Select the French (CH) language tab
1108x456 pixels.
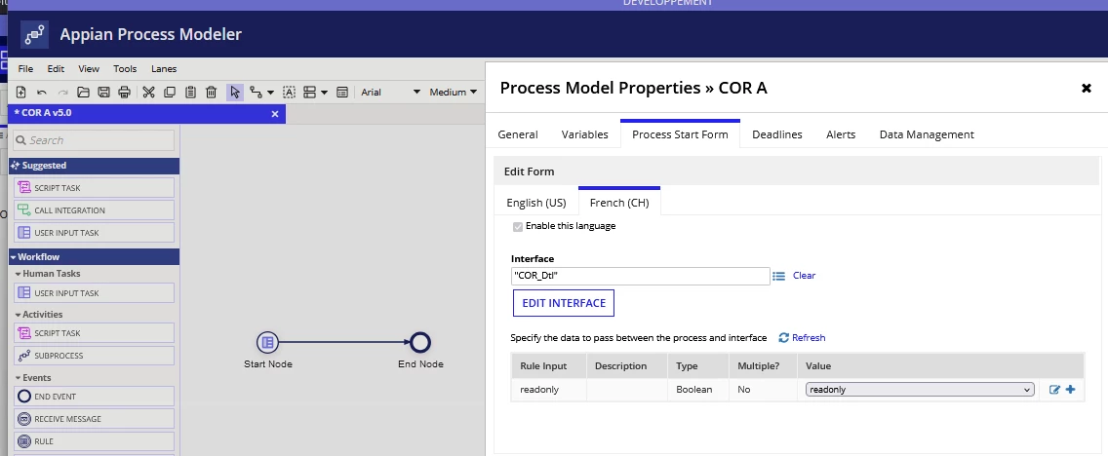(x=619, y=203)
